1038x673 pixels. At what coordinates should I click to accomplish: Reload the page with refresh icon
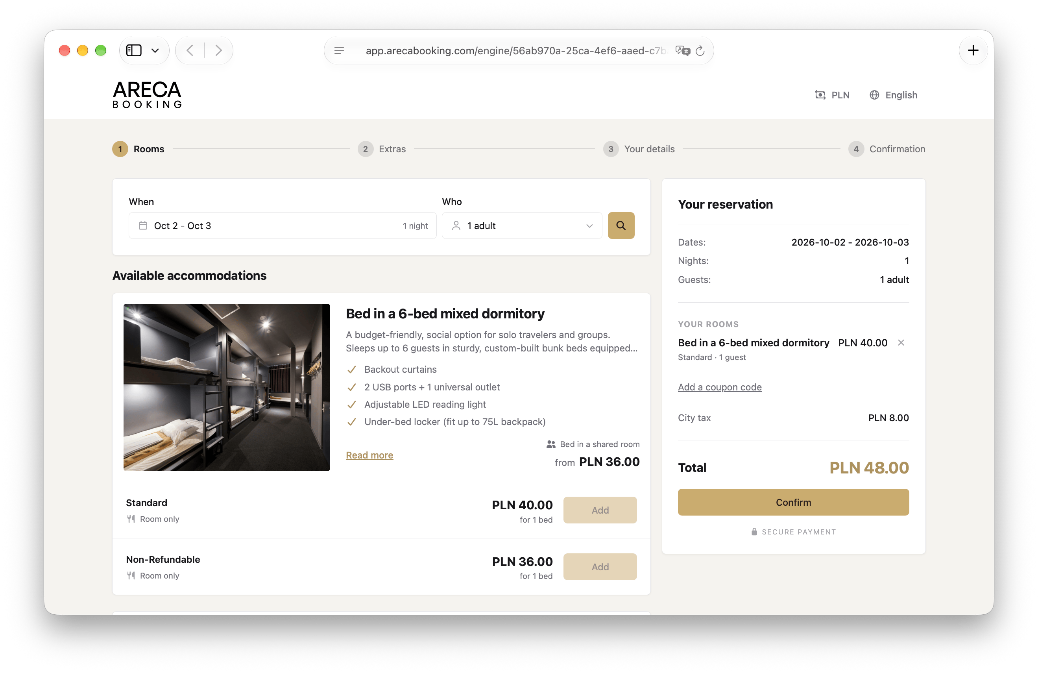click(700, 51)
